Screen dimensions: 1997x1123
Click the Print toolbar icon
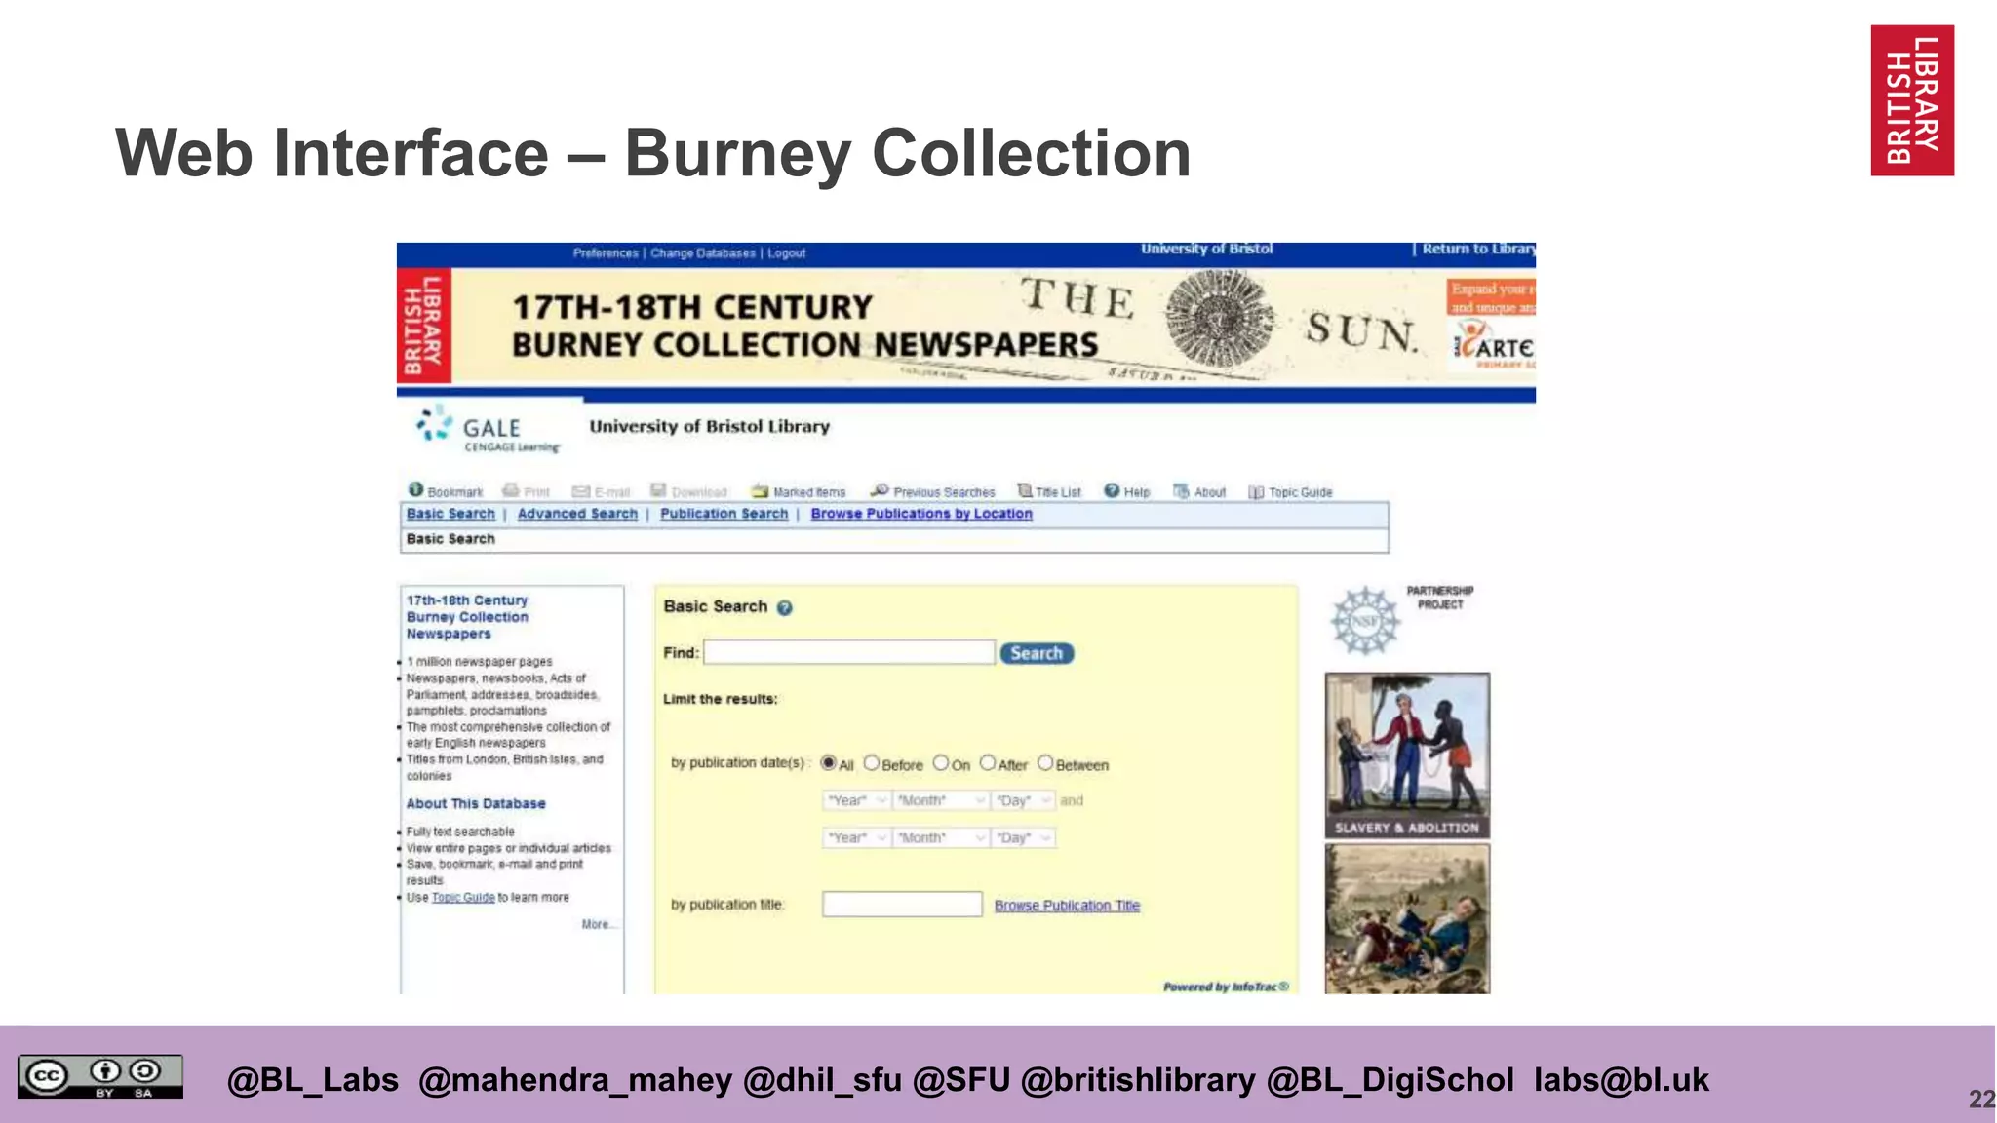[x=511, y=490]
